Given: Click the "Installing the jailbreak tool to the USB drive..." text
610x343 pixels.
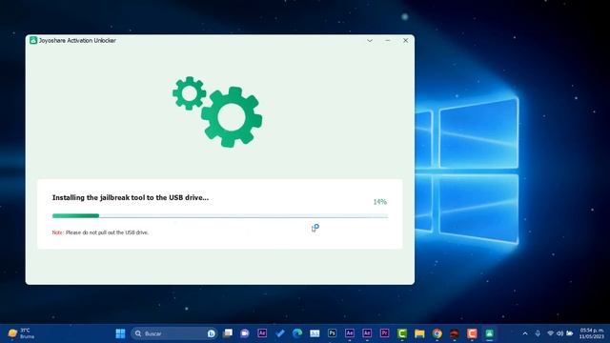Looking at the screenshot, I should (131, 197).
